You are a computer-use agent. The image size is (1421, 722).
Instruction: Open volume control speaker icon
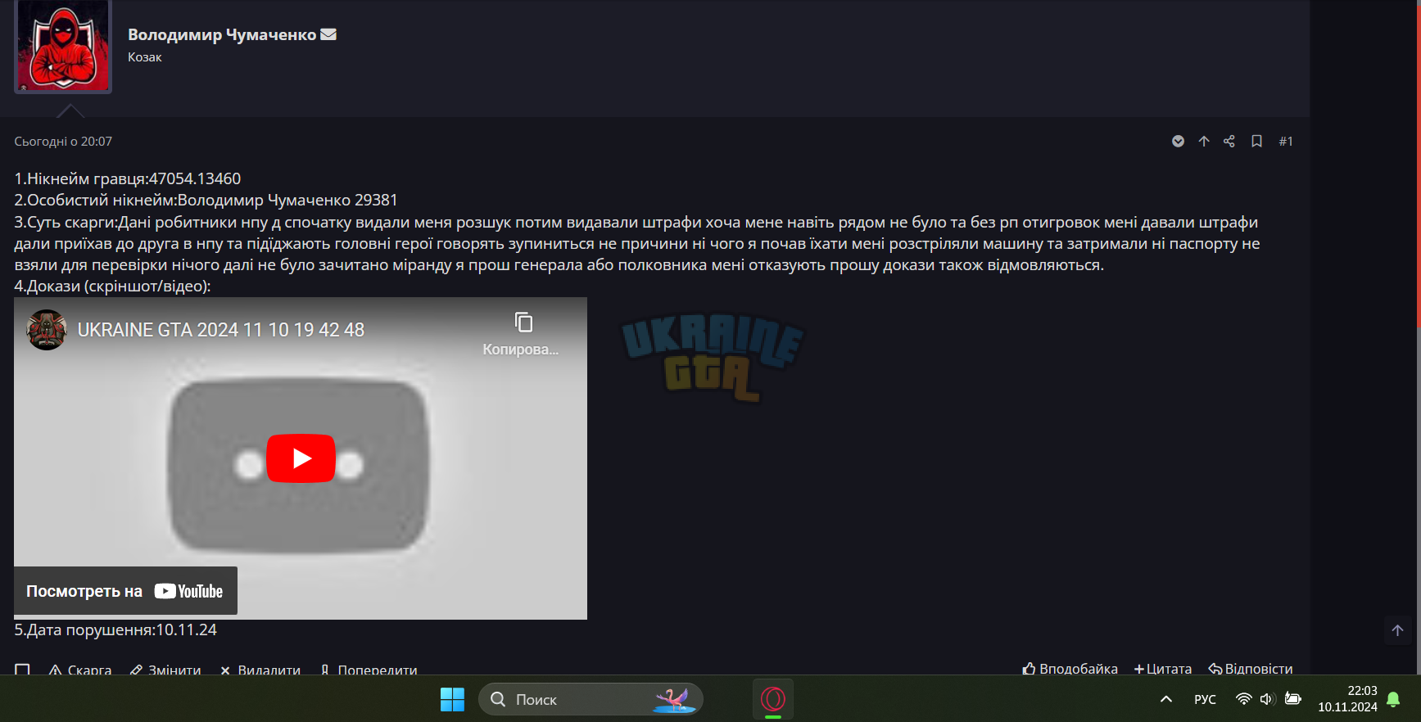pos(1267,699)
